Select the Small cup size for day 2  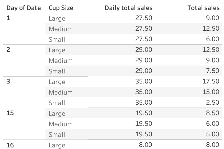pos(57,71)
